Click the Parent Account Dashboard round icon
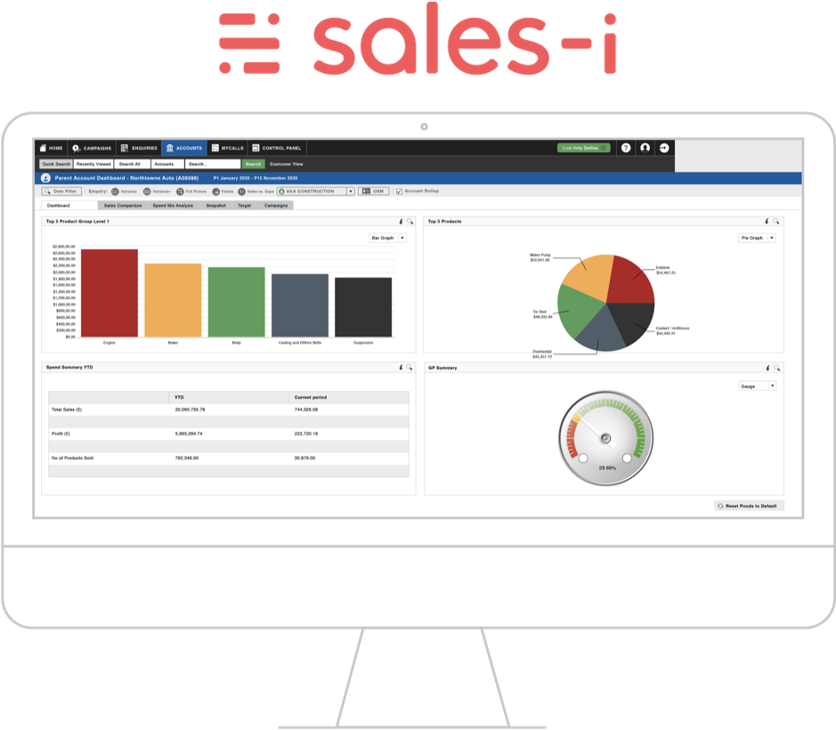Viewport: 836px width, 730px height. [45, 178]
